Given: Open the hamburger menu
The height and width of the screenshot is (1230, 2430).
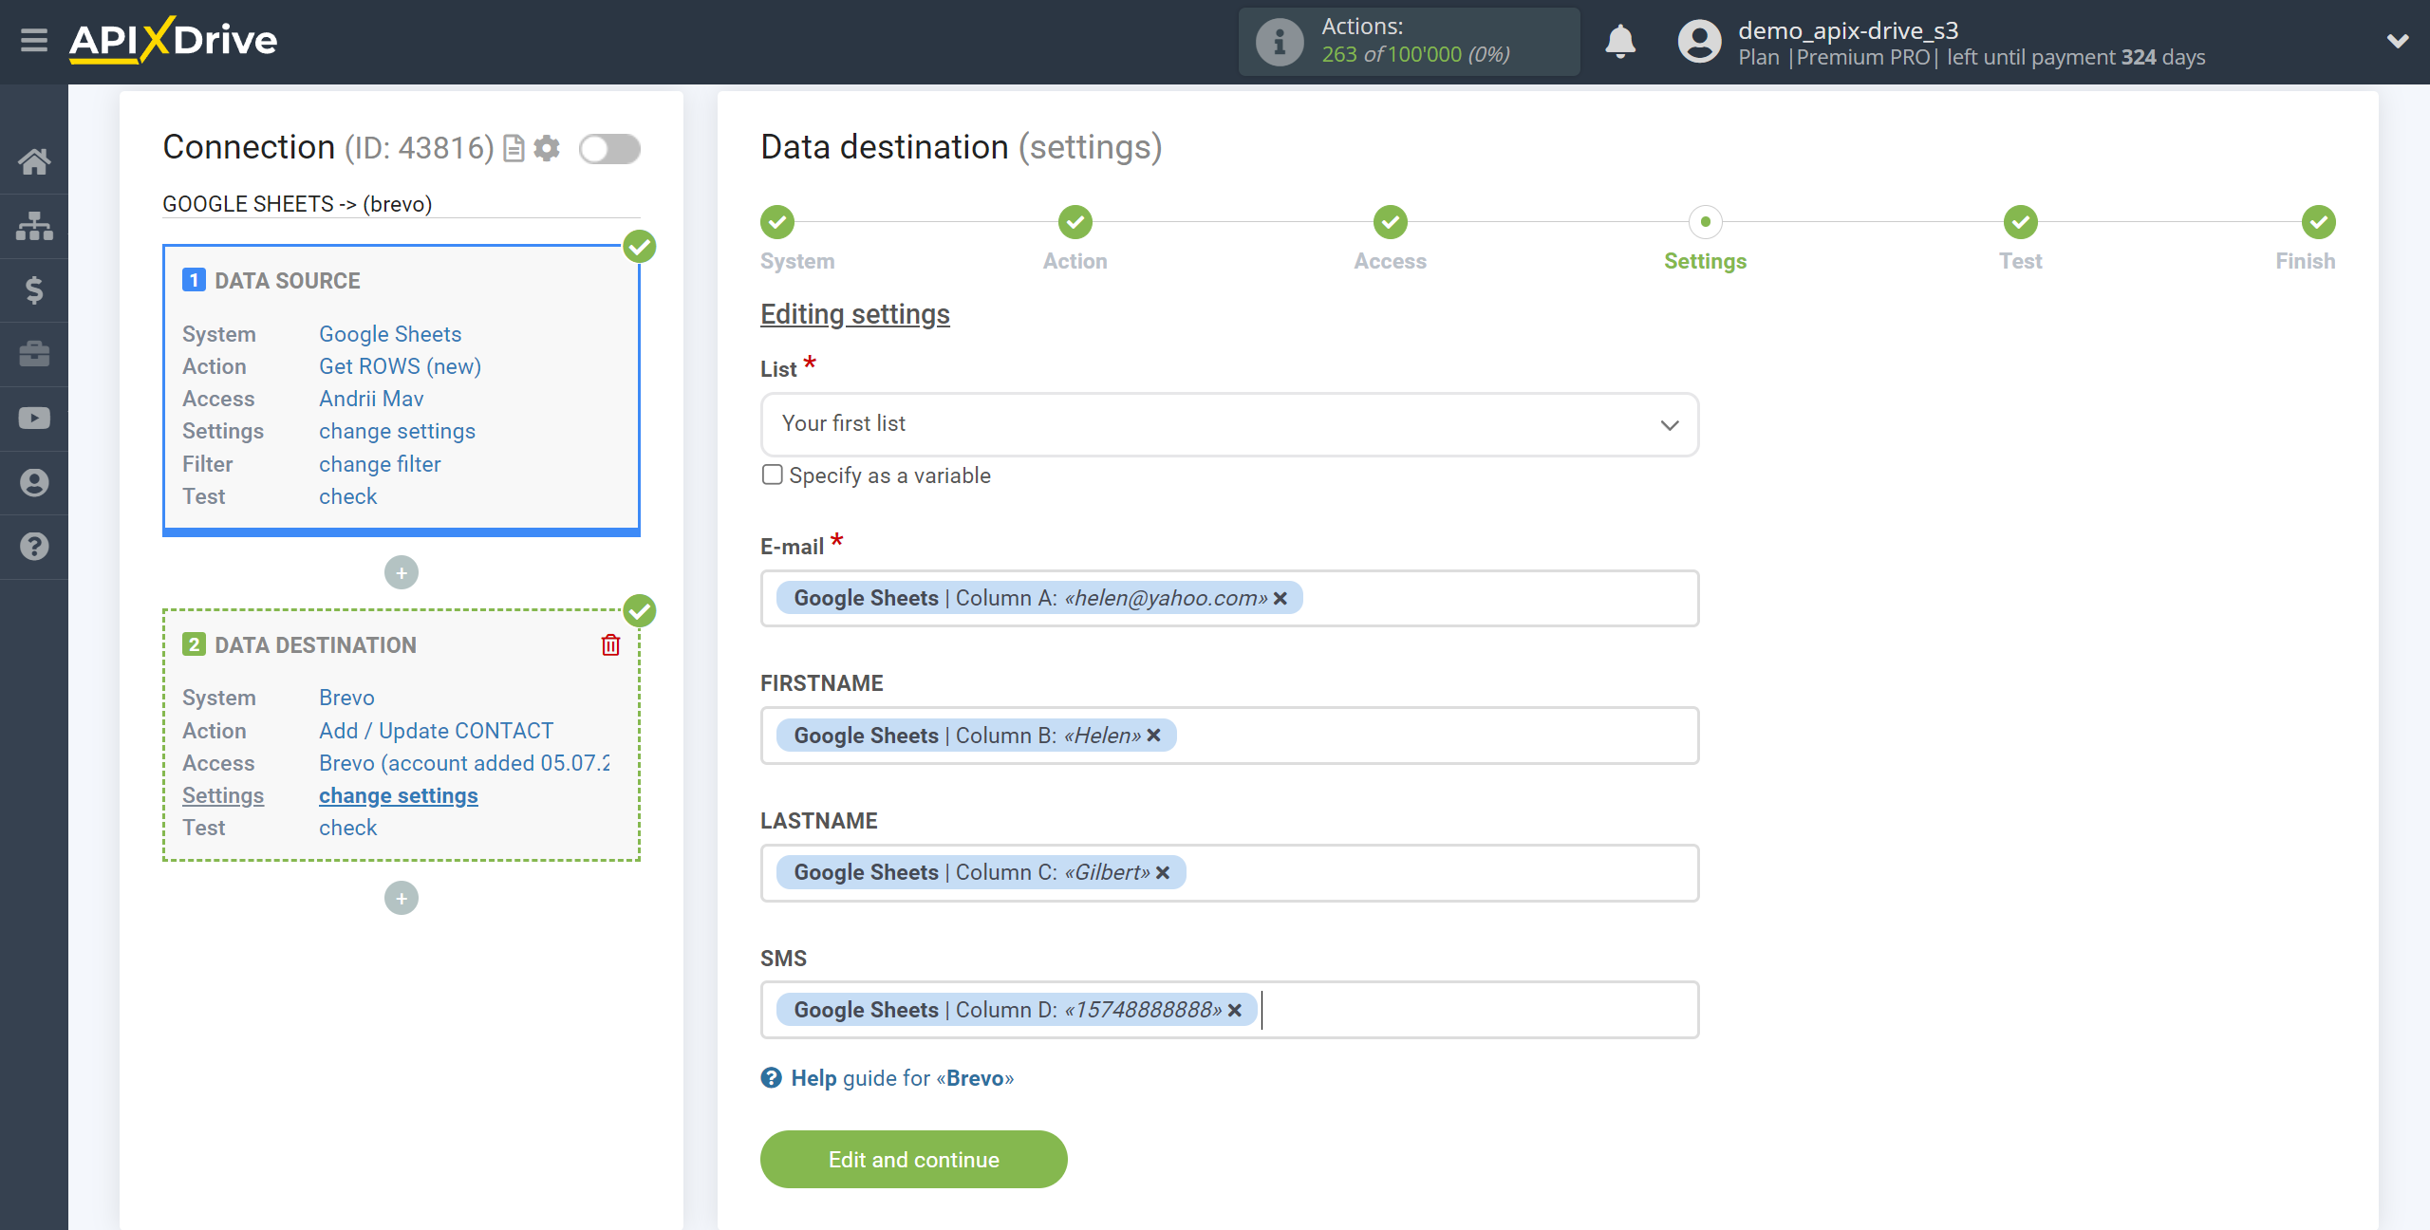Looking at the screenshot, I should point(34,40).
